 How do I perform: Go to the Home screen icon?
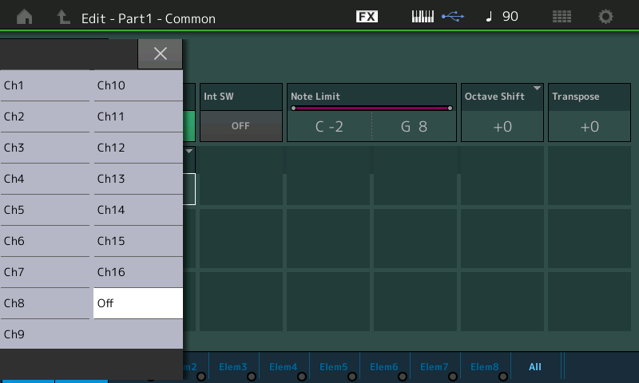[x=24, y=17]
